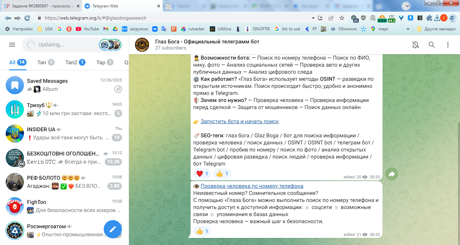Open the Extensions puzzle piece menu
Image resolution: width=460 pixels, height=245 pixels.
(x=429, y=18)
